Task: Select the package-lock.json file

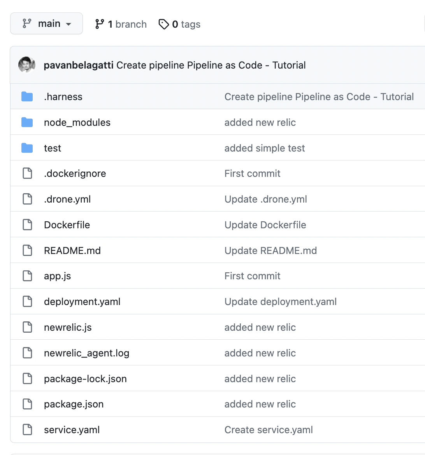Action: point(85,378)
